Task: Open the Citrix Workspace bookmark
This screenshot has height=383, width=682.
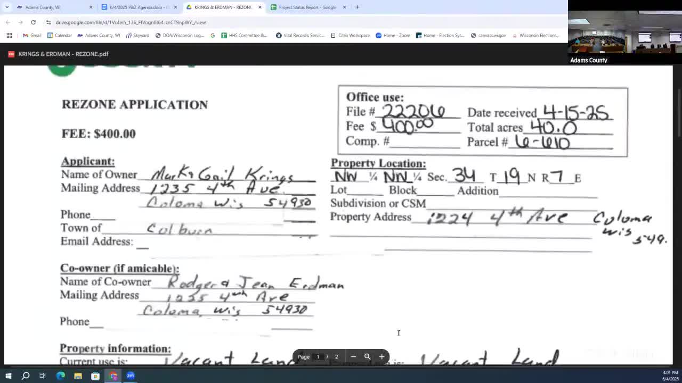Action: coord(350,35)
